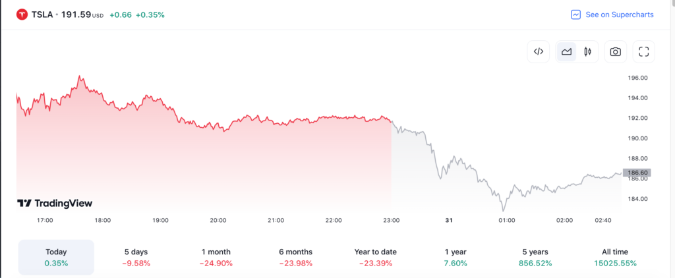Click the TSLA ticker symbol
Viewport: 675px width, 278px height.
coord(44,14)
